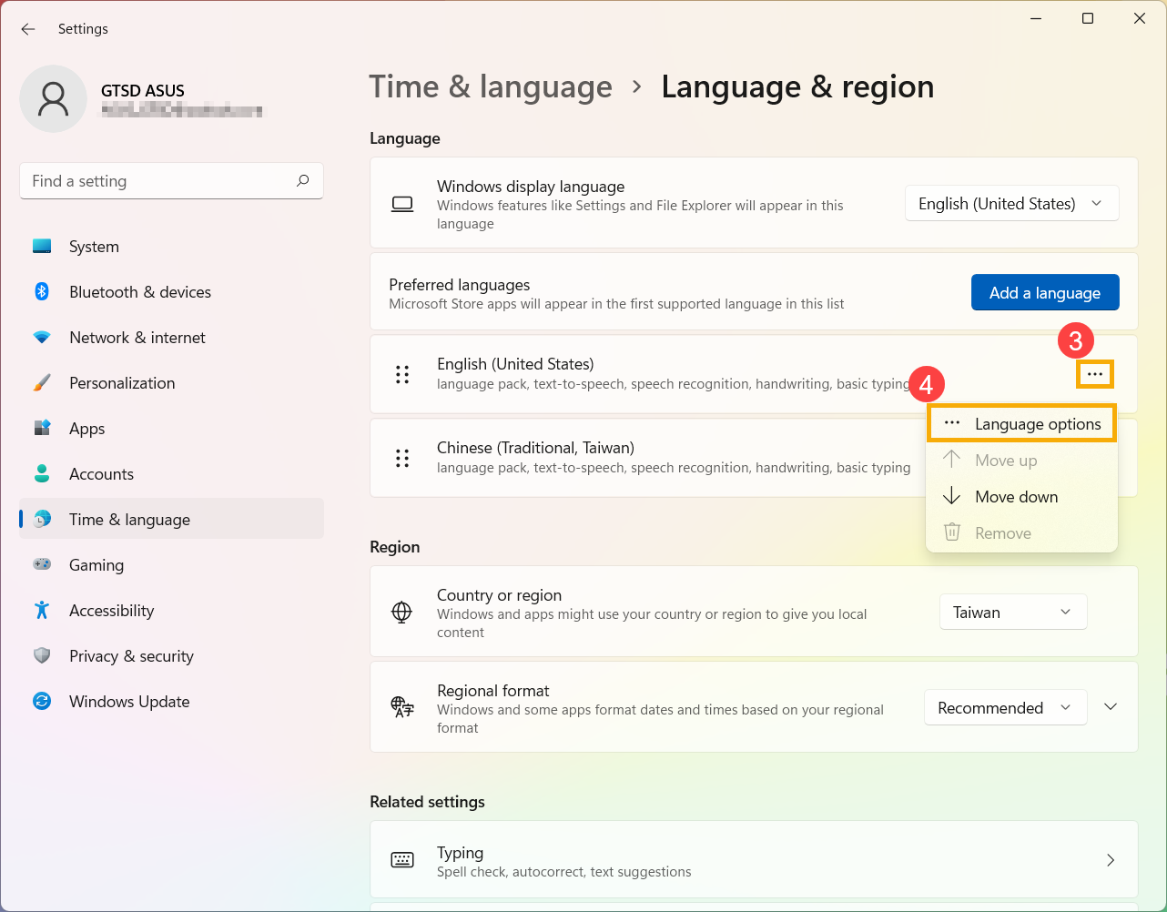Open Bluetooth & devices settings
This screenshot has height=912, width=1167.
pyautogui.click(x=139, y=292)
